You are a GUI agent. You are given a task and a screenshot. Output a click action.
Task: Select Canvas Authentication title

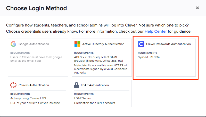[x=34, y=85]
